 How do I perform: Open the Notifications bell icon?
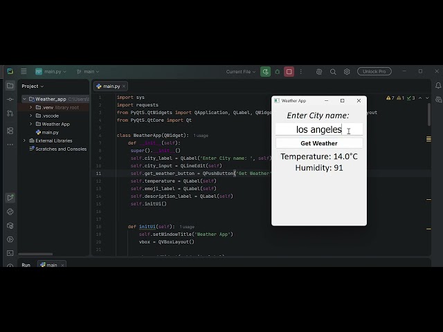pyautogui.click(x=438, y=86)
